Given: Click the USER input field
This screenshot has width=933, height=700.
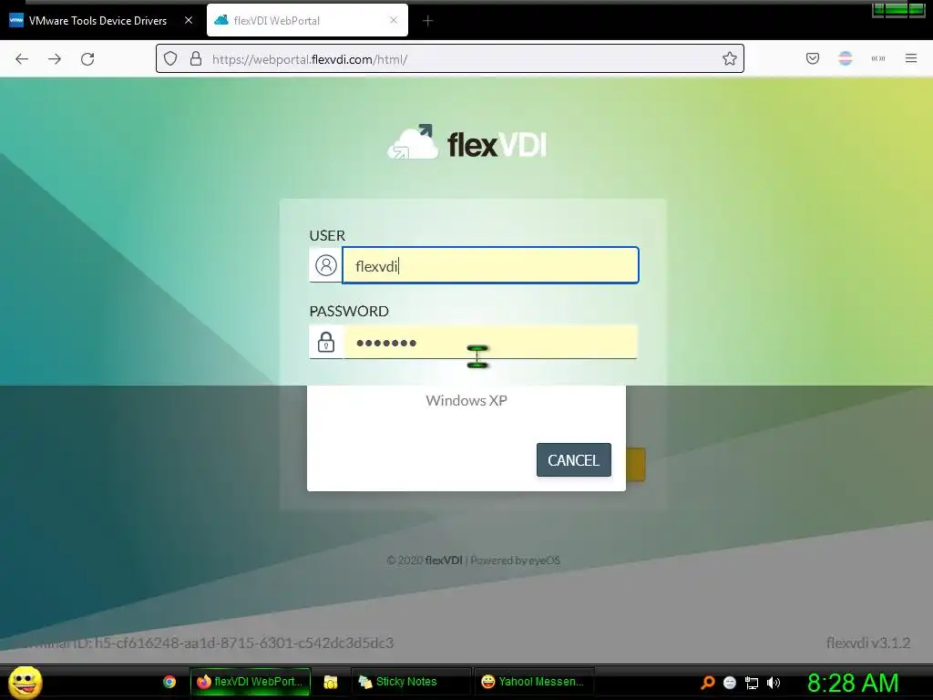Looking at the screenshot, I should [x=490, y=265].
